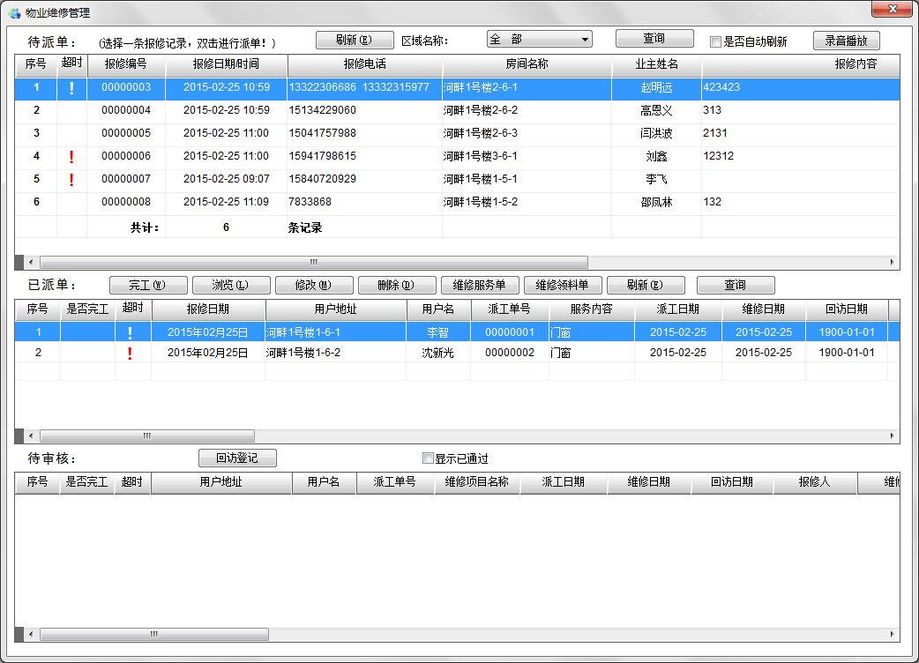Open the 维修领料单 form
Viewport: 919px width, 663px height.
pos(563,286)
